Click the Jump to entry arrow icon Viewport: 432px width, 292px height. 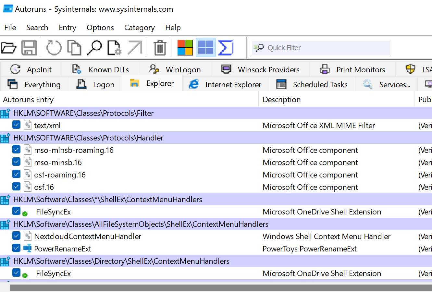pyautogui.click(x=135, y=48)
